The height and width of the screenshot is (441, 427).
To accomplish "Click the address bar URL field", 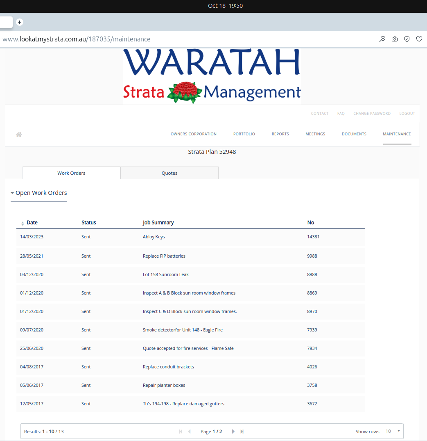I will 77,39.
